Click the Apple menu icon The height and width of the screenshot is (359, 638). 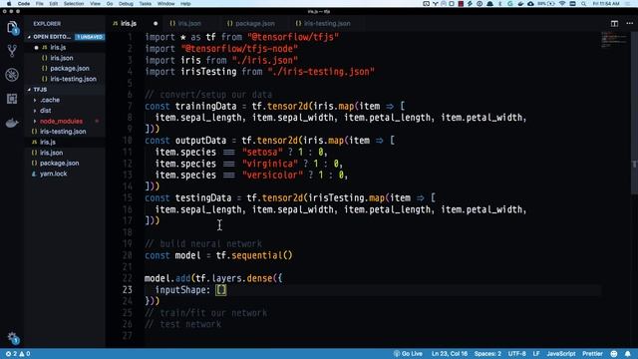tap(9, 4)
